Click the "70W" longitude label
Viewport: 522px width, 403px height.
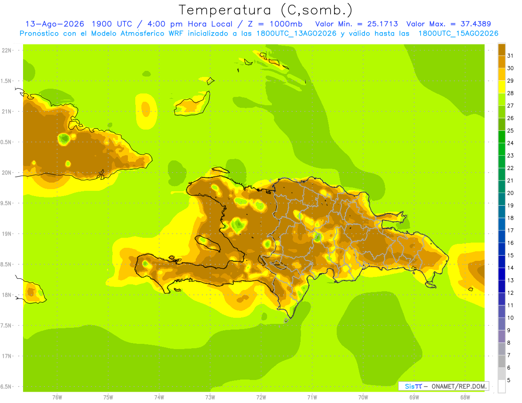coord(363,397)
